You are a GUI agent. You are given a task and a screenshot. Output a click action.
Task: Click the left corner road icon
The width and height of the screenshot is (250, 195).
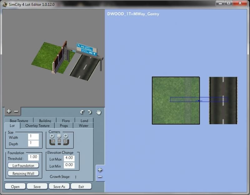[x=52, y=142]
